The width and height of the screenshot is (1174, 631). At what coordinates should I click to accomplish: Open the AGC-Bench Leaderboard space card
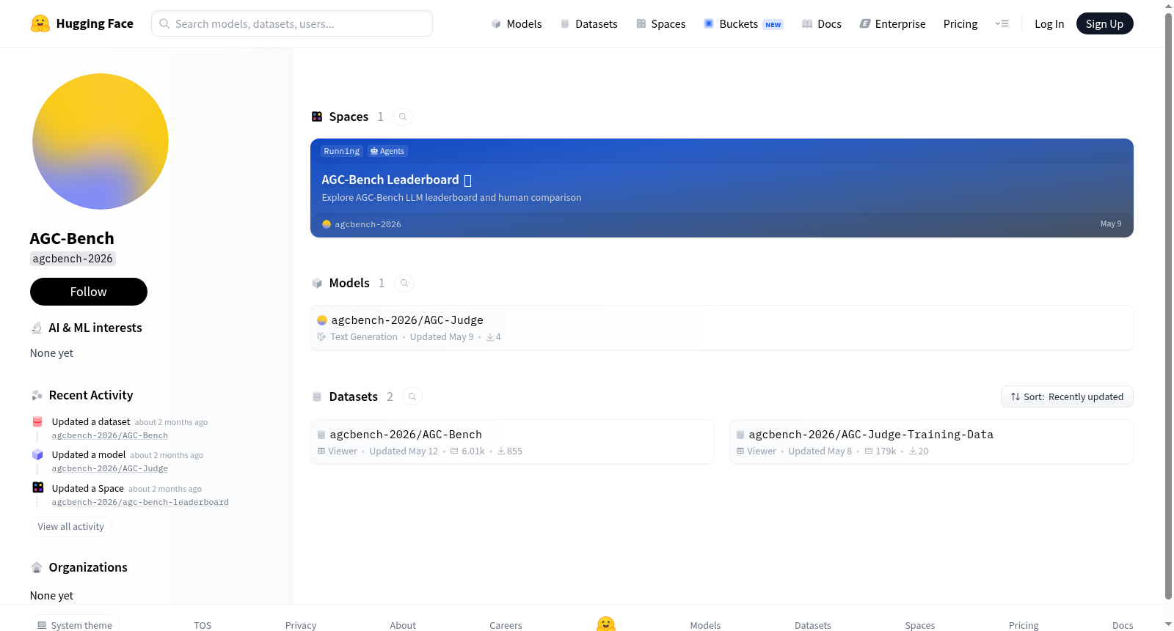722,188
